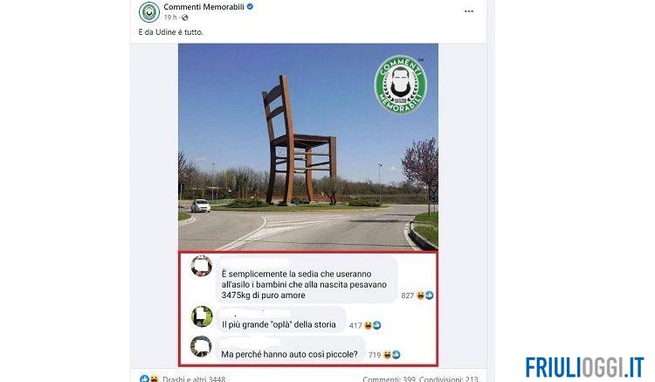Click the 19 h post timestamp

click(x=170, y=17)
